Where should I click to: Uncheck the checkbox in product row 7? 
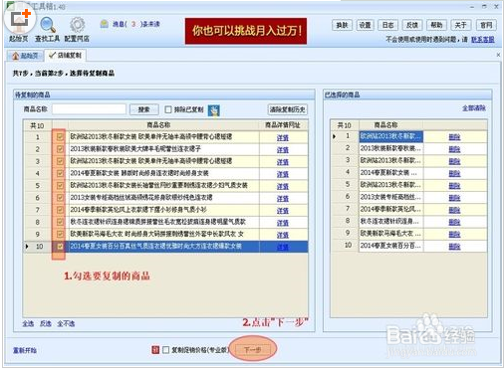[60, 210]
